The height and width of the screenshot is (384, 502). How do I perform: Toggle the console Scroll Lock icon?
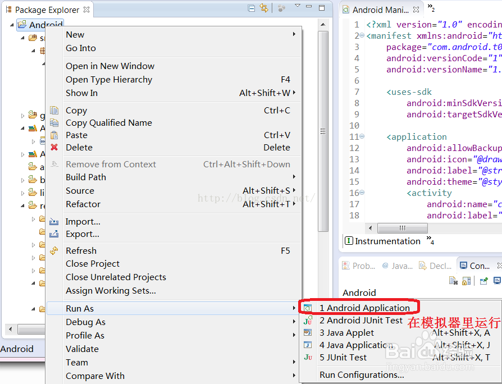tap(467, 281)
